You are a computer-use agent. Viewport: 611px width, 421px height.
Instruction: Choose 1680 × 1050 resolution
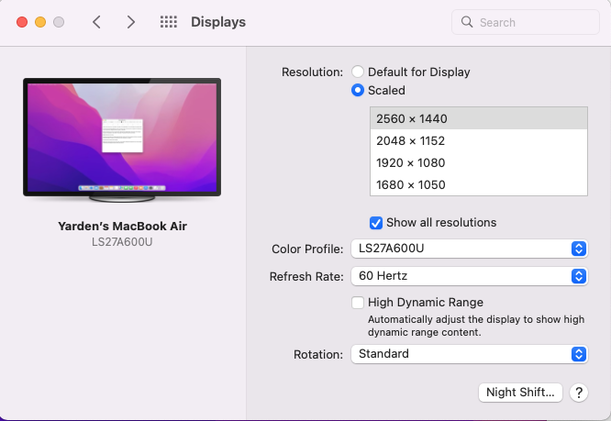point(479,184)
